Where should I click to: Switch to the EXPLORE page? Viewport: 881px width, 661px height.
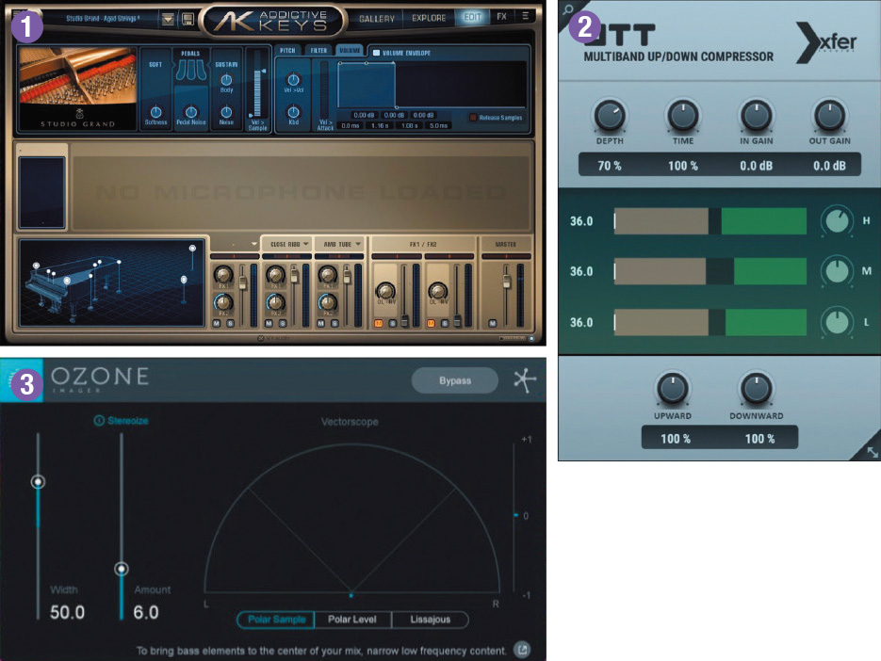tap(429, 18)
